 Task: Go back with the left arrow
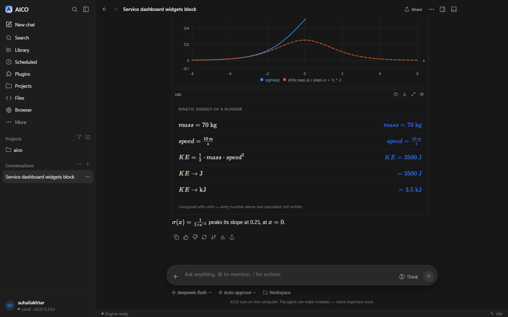point(104,9)
